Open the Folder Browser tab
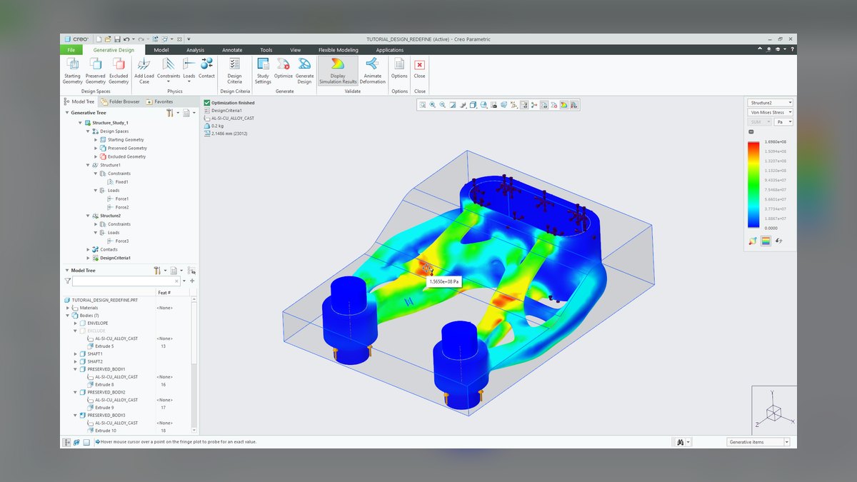Viewport: 857px width, 482px height. click(120, 101)
